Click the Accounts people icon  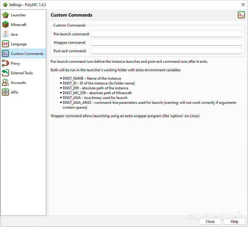(x=5, y=82)
